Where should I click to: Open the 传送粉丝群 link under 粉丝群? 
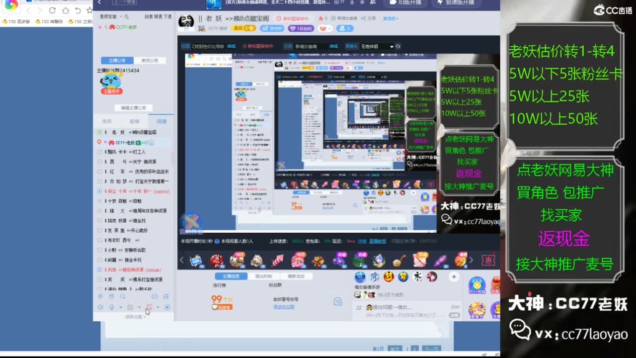285,307
